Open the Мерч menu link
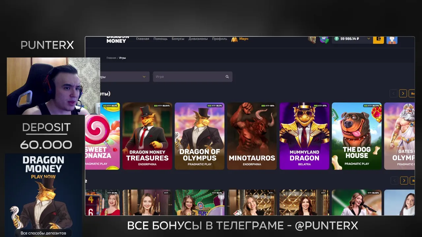The image size is (422, 237). tap(244, 39)
